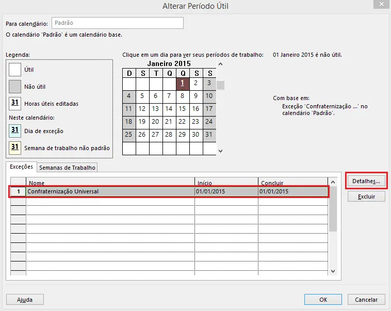Image resolution: width=391 pixels, height=311 pixels.
Task: Select day 15 in the January calendar
Action: click(183, 109)
